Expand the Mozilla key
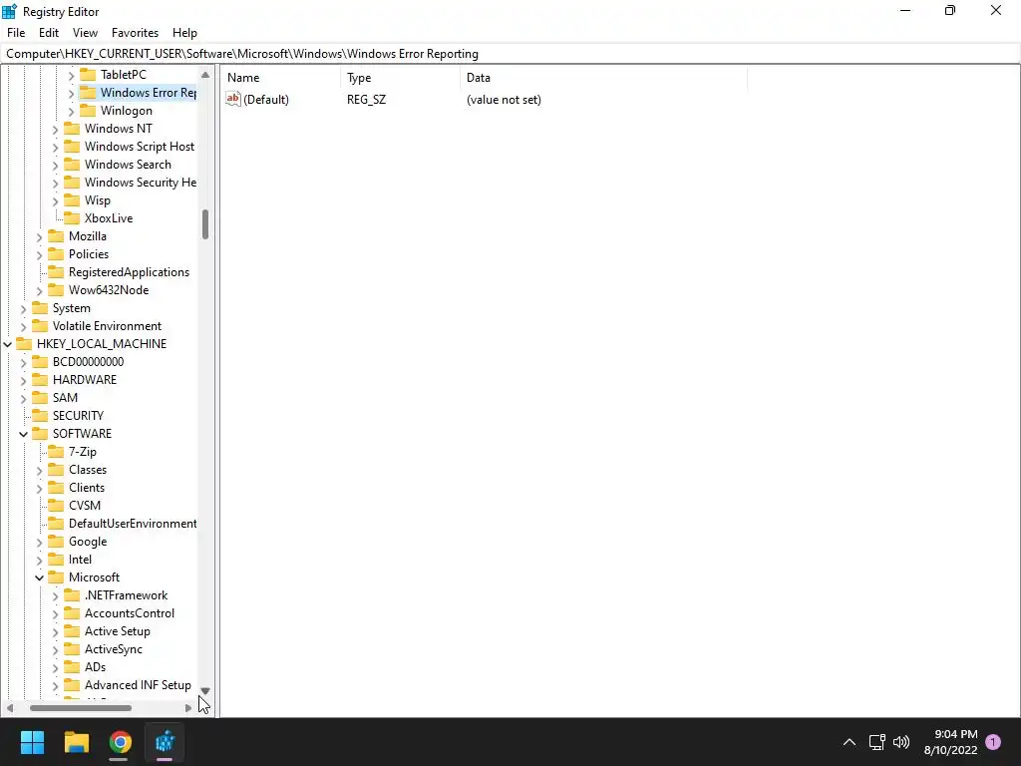The height and width of the screenshot is (766, 1021). pos(39,237)
